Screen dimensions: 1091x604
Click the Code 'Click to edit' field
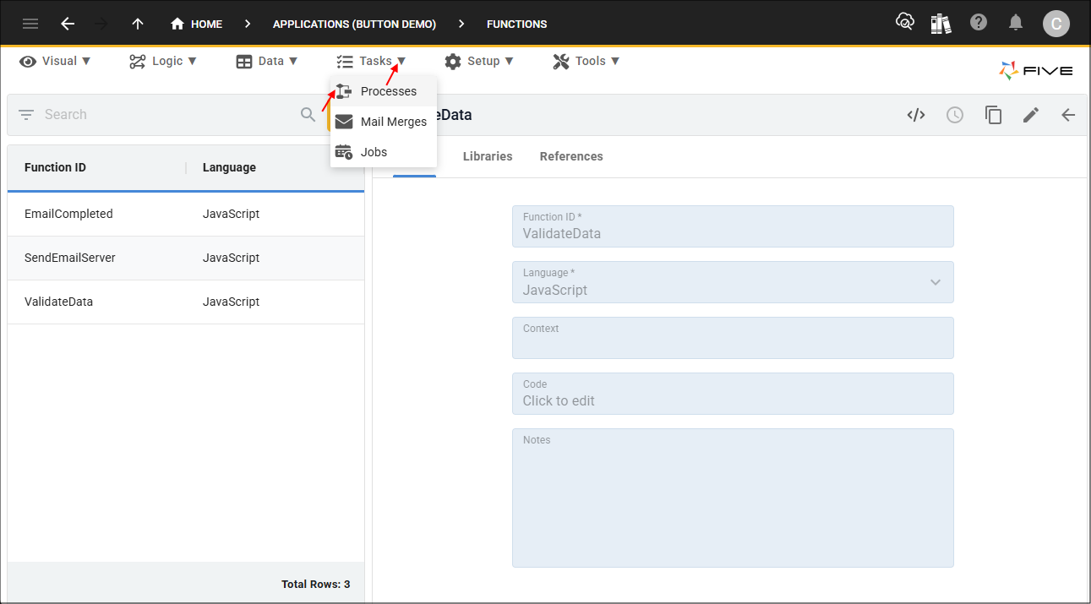point(733,394)
